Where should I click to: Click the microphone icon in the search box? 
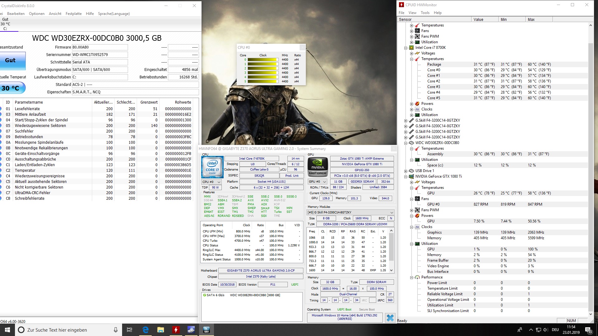point(116,330)
